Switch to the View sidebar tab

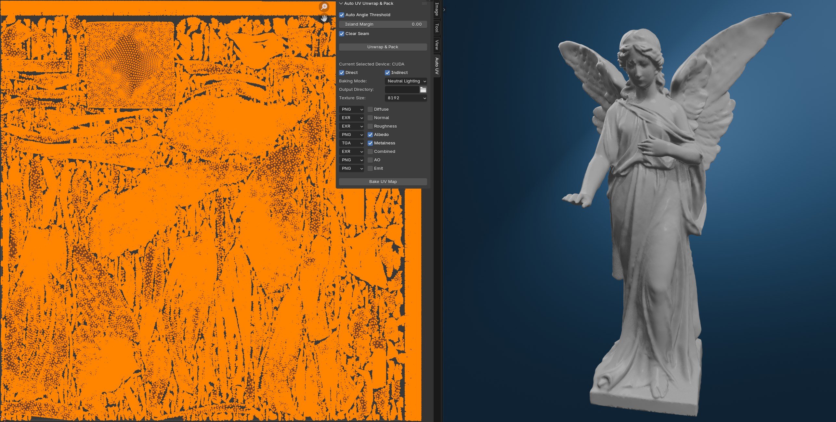click(437, 44)
